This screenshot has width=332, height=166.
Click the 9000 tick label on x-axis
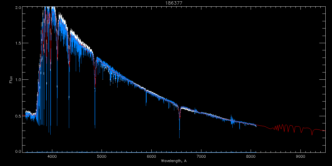(x=300, y=156)
